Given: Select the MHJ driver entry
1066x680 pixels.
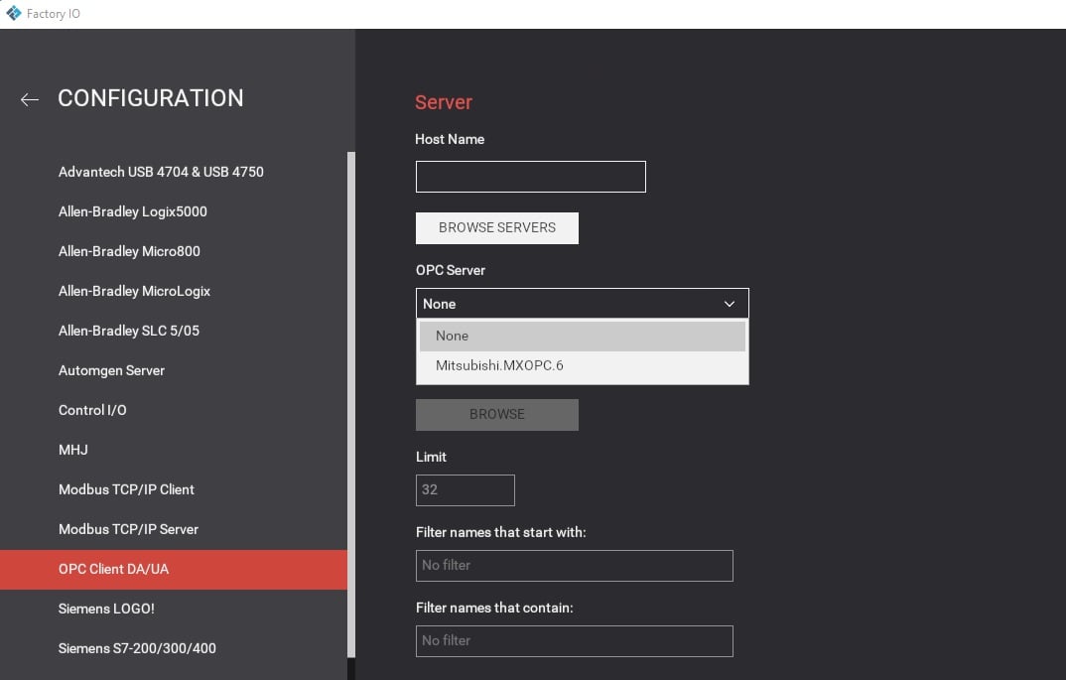Looking at the screenshot, I should tap(72, 450).
